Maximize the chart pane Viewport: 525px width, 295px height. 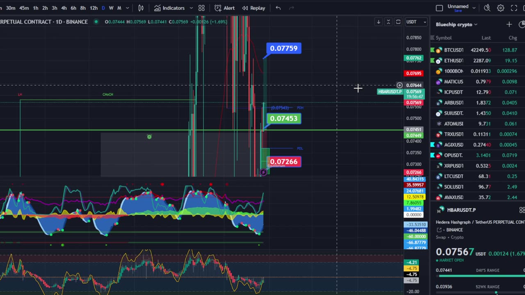[398, 22]
